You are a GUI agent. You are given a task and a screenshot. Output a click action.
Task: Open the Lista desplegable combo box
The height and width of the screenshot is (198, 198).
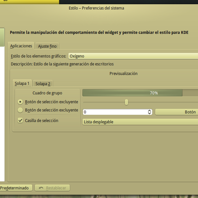coord(140,122)
